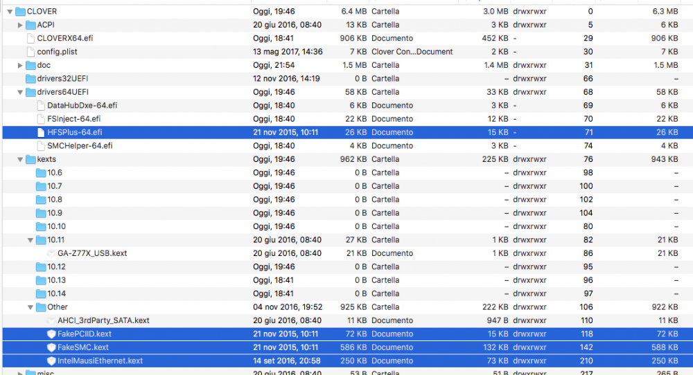The image size is (693, 375).
Task: Click the 10.10 folder icon
Action: click(x=41, y=226)
